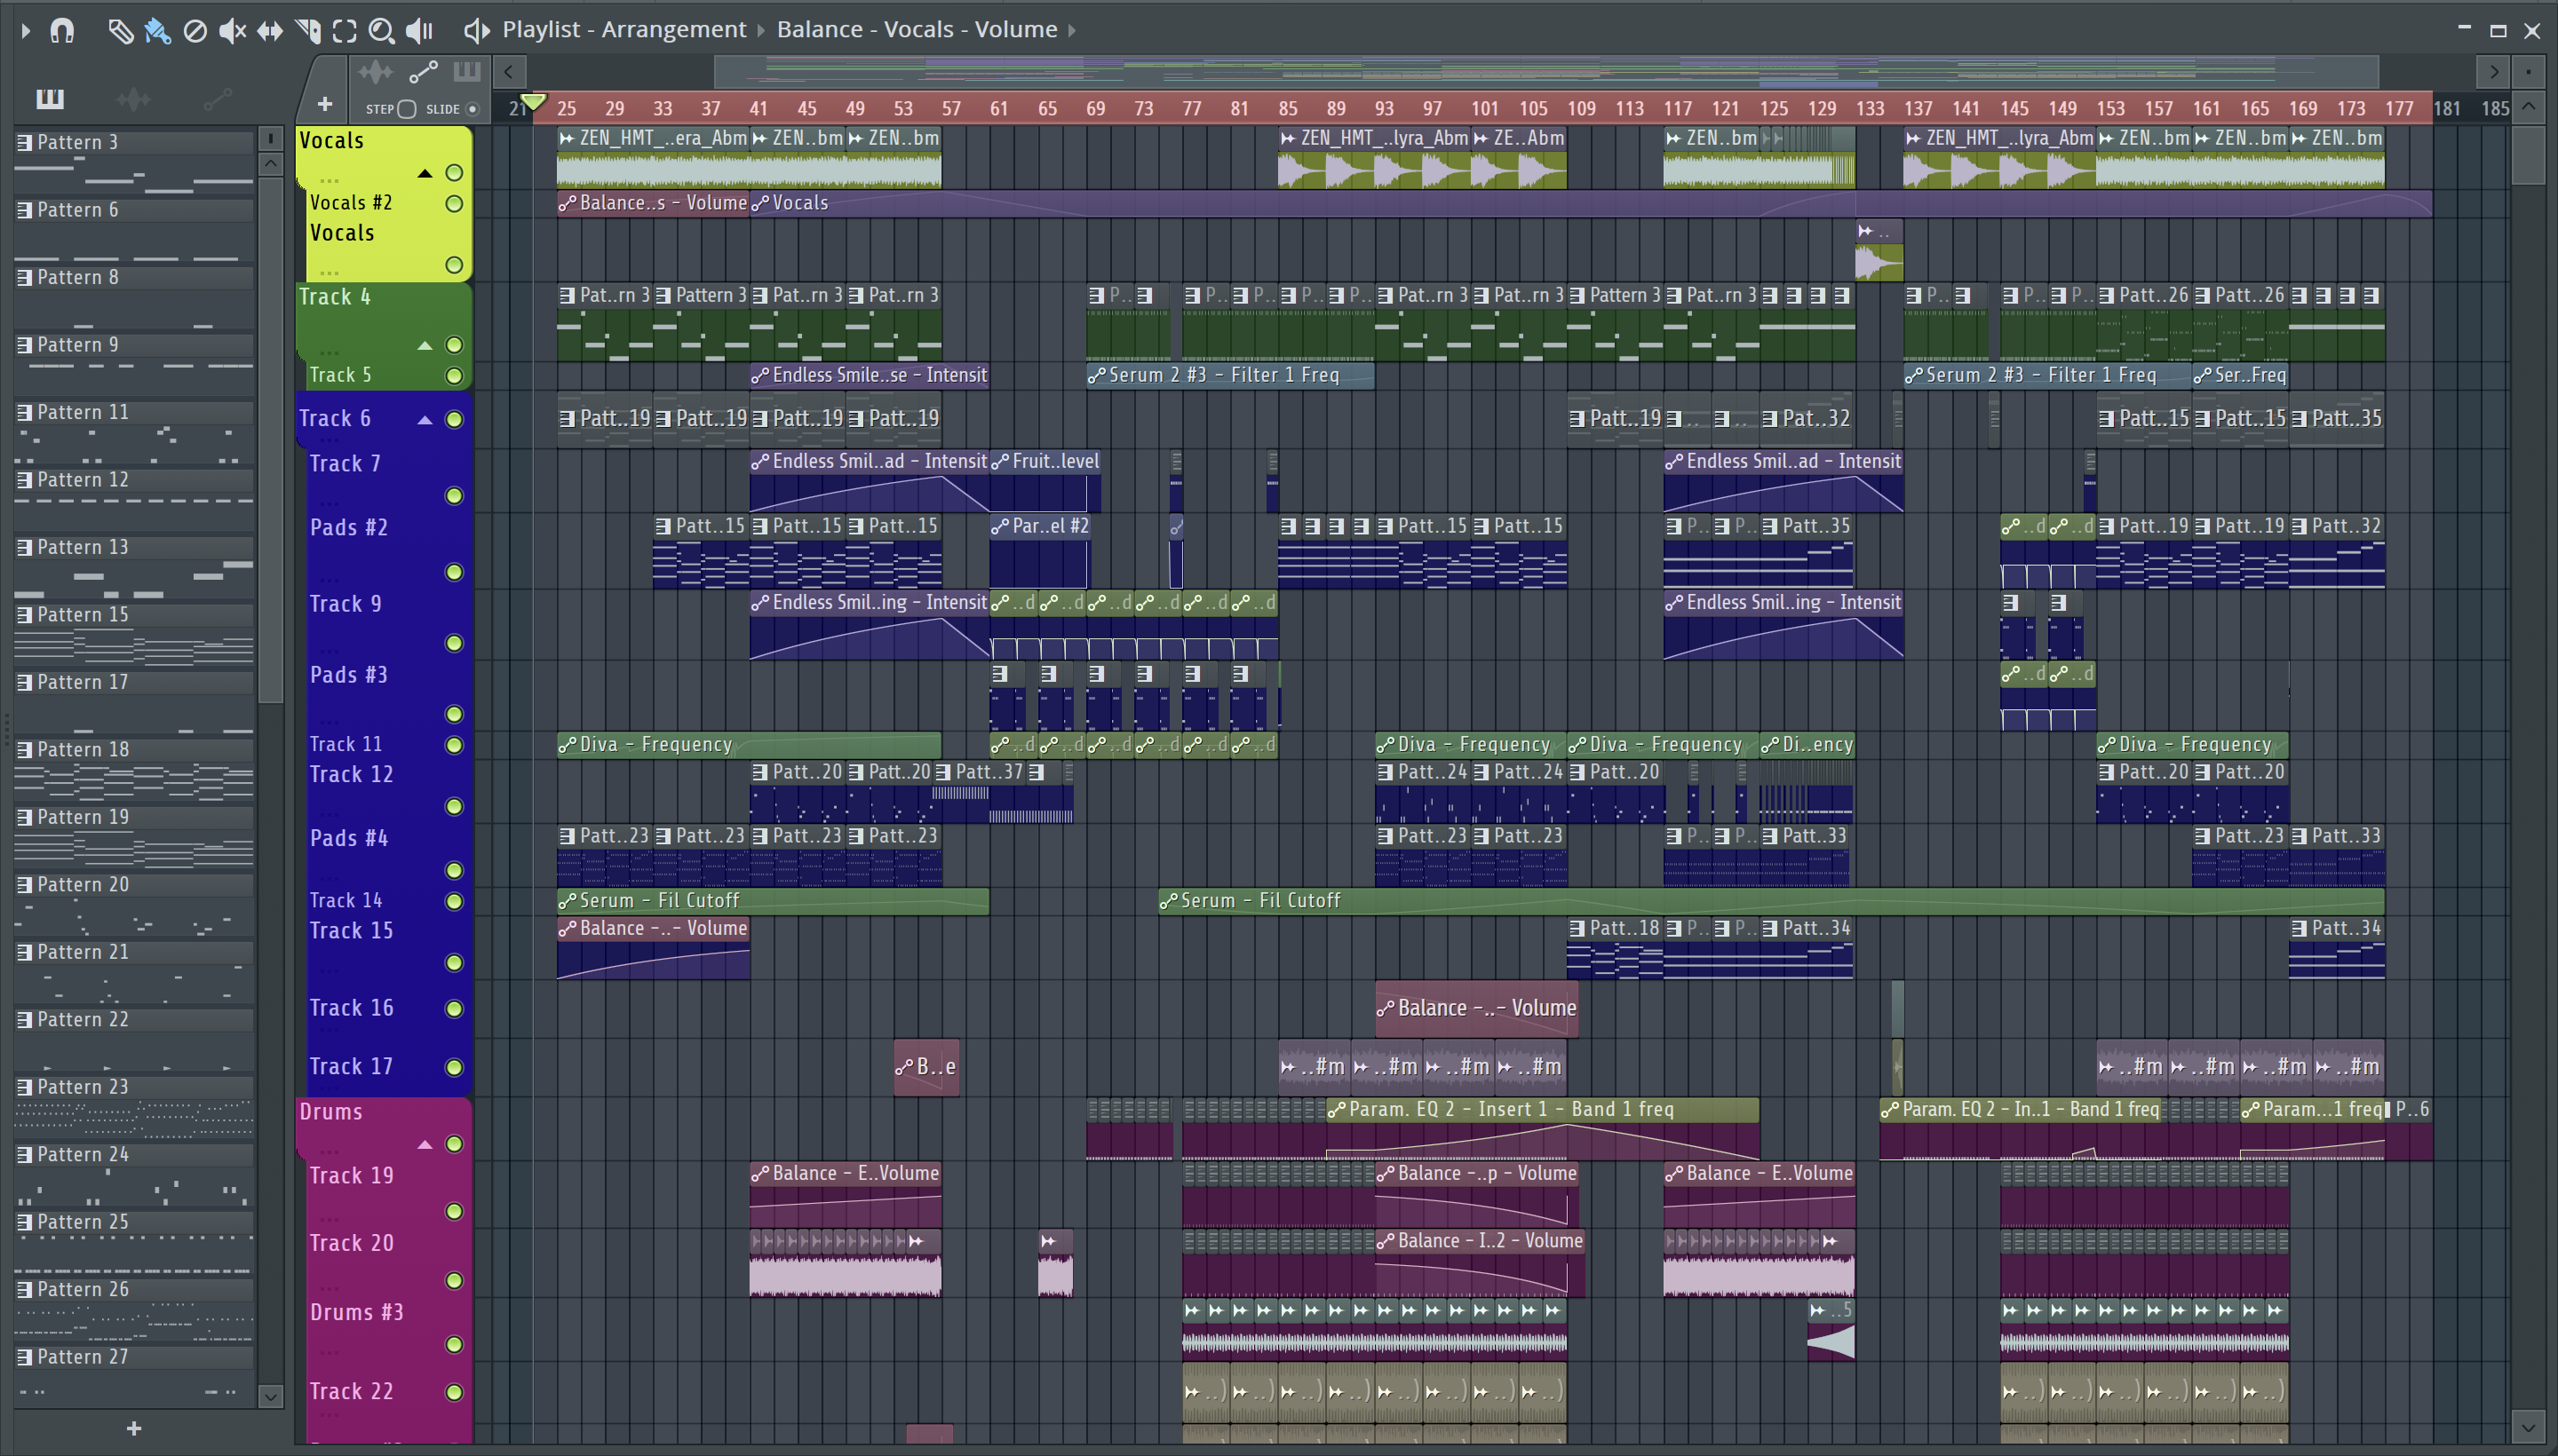Collapse the Track 6 group
This screenshot has width=2558, height=1456.
pyautogui.click(x=425, y=420)
